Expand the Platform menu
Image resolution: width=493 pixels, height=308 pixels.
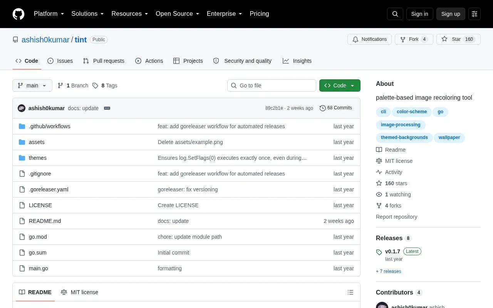click(49, 14)
